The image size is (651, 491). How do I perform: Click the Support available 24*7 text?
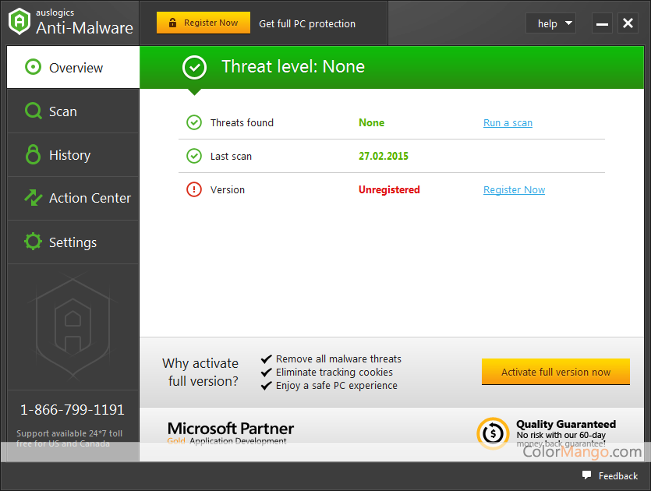69,438
